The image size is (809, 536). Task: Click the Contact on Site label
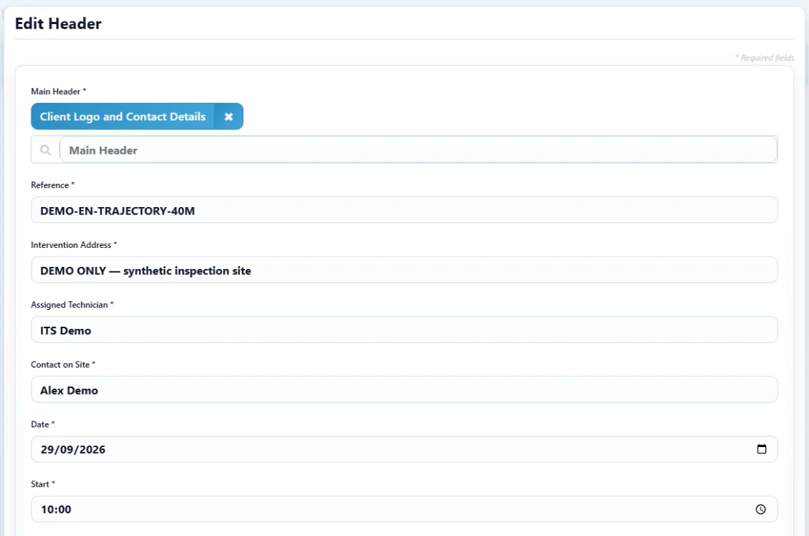(63, 365)
